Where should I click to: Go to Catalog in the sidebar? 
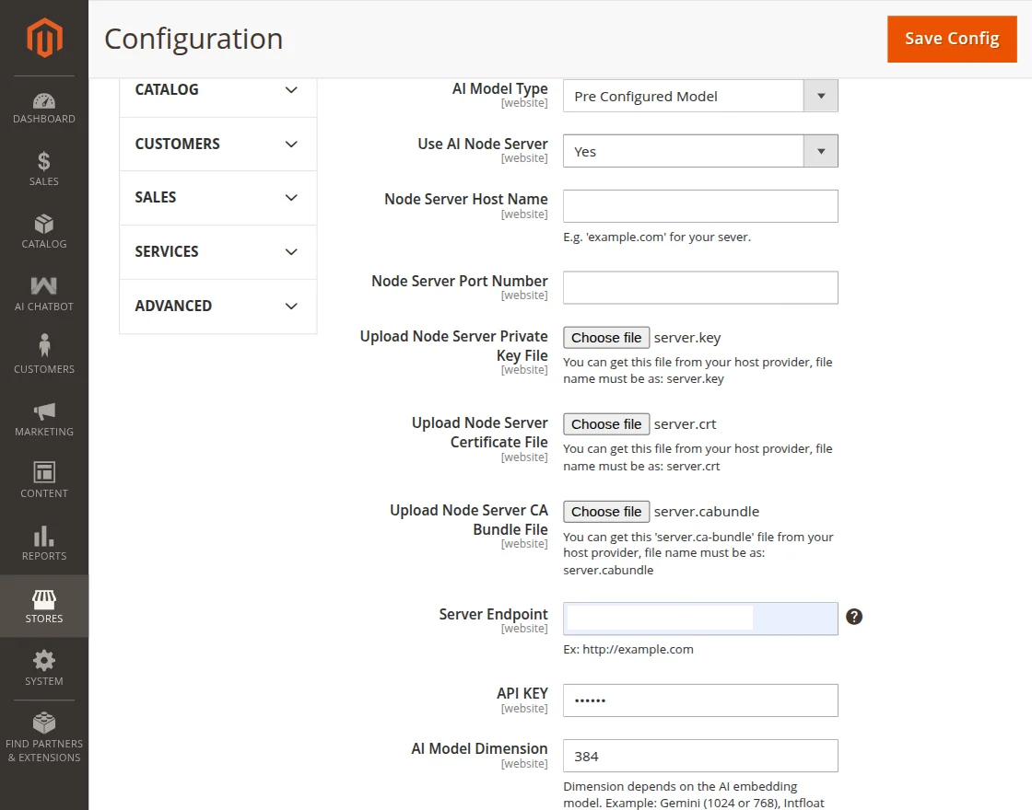click(x=44, y=232)
